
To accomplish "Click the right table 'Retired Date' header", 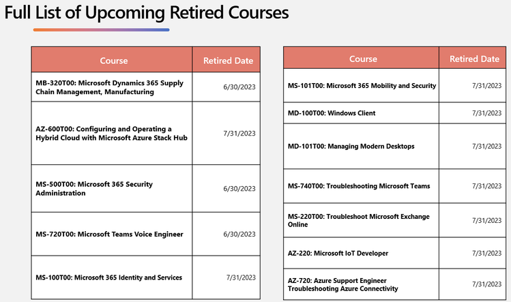I will tap(475, 59).
